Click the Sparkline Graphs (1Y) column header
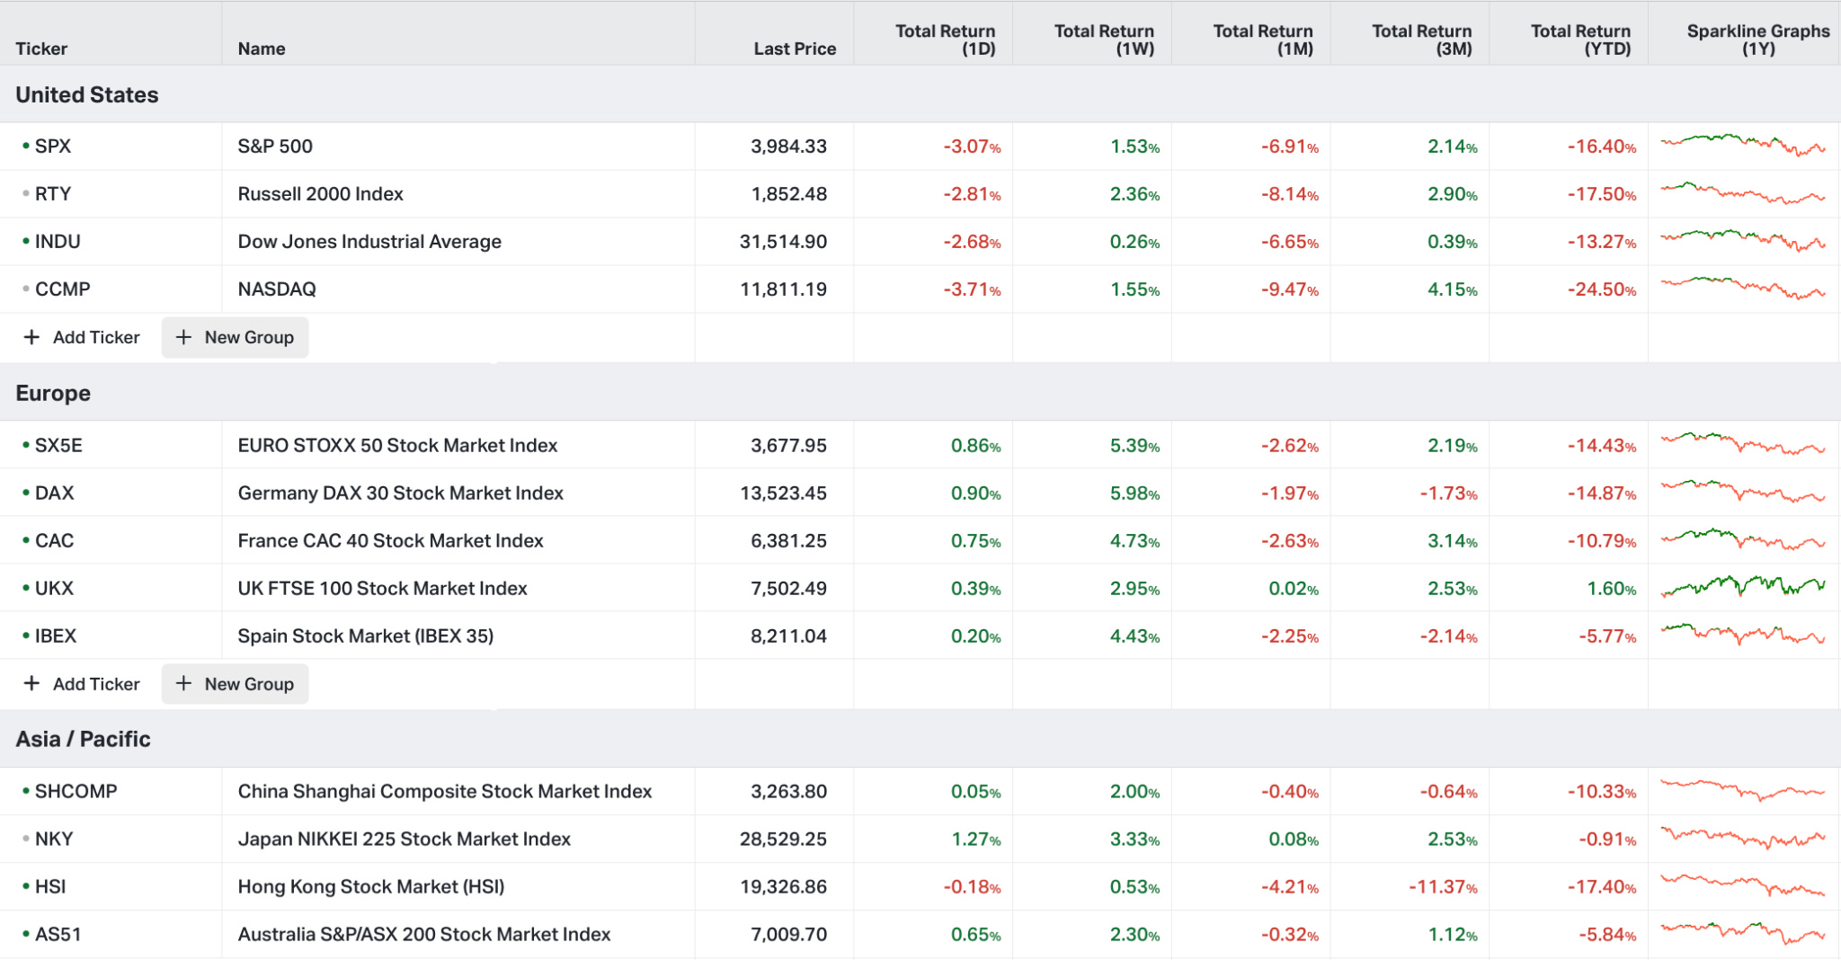 click(1758, 40)
